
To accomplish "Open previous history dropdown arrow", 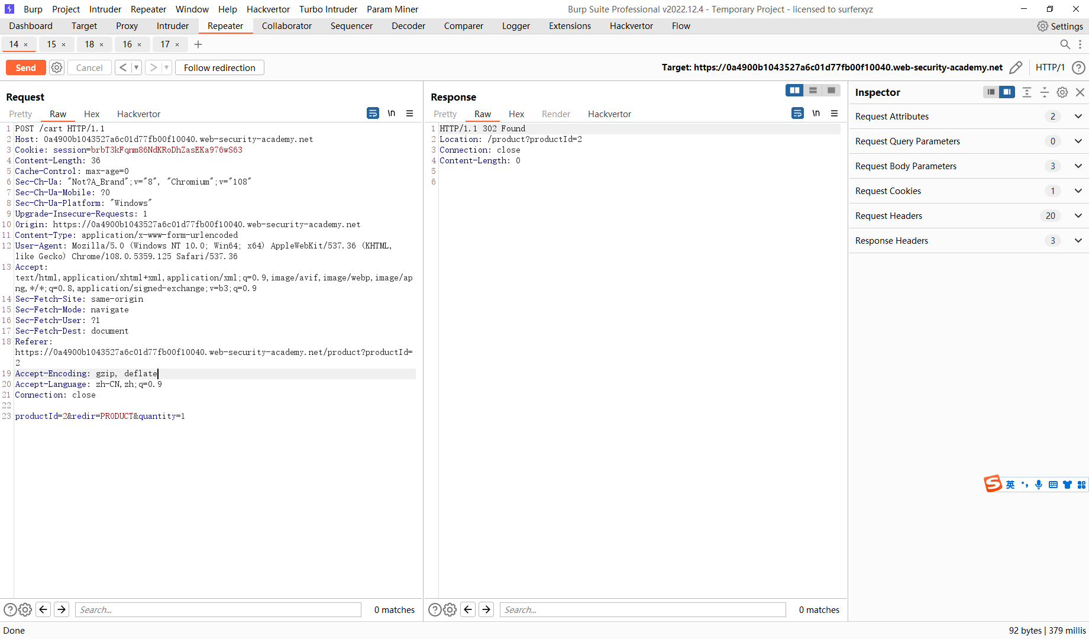I will click(136, 67).
